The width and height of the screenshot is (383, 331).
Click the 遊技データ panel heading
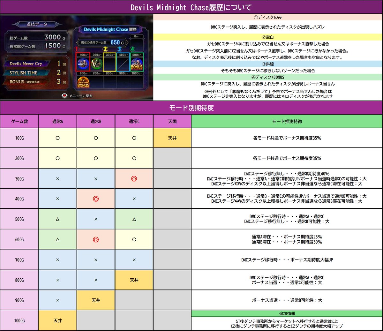pyautogui.click(x=37, y=24)
